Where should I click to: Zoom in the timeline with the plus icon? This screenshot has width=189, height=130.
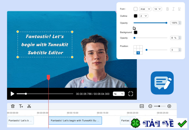(169, 106)
